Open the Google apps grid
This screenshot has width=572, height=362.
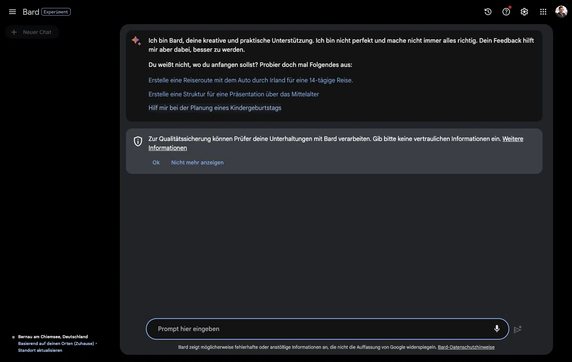[543, 12]
